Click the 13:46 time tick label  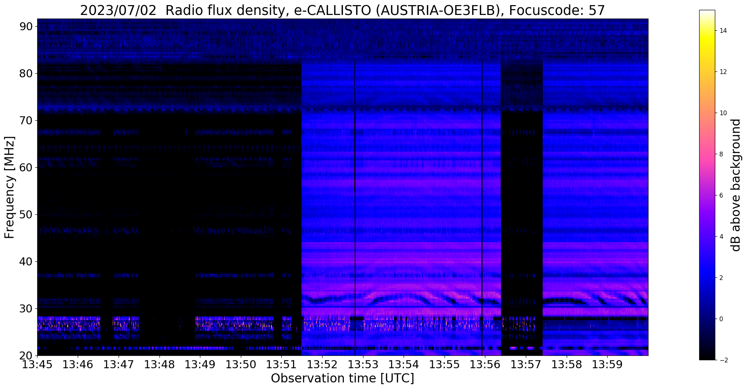pyautogui.click(x=78, y=364)
